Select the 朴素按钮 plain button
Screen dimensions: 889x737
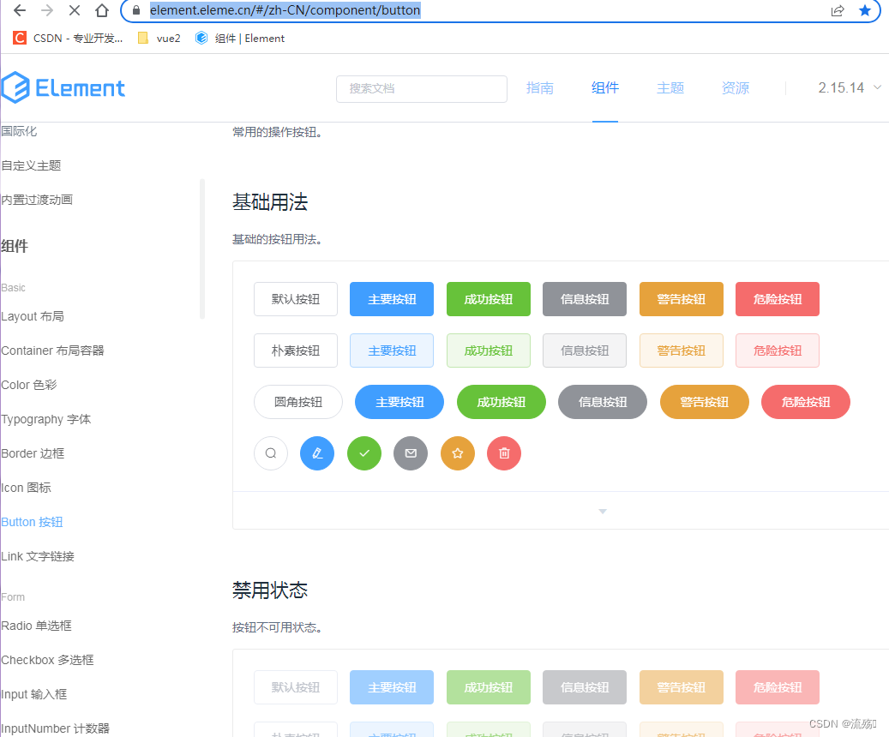pos(295,350)
